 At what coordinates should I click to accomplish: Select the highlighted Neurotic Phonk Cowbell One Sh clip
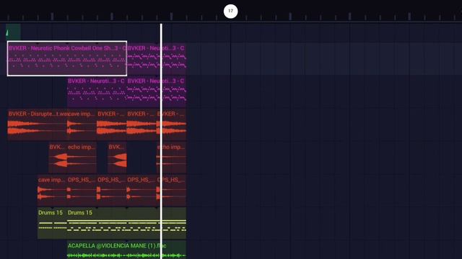click(67, 58)
